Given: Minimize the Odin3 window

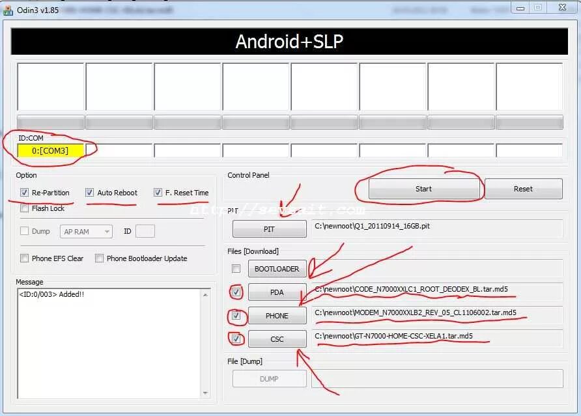Looking at the screenshot, I should (520, 8).
